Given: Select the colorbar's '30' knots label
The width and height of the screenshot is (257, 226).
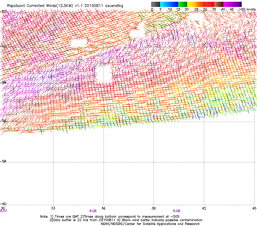Looking at the screenshot, I should click(205, 9).
